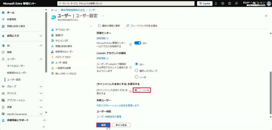Click the 新しいサポート リクエスト icon
272x130 pixels.
click(53, 74)
